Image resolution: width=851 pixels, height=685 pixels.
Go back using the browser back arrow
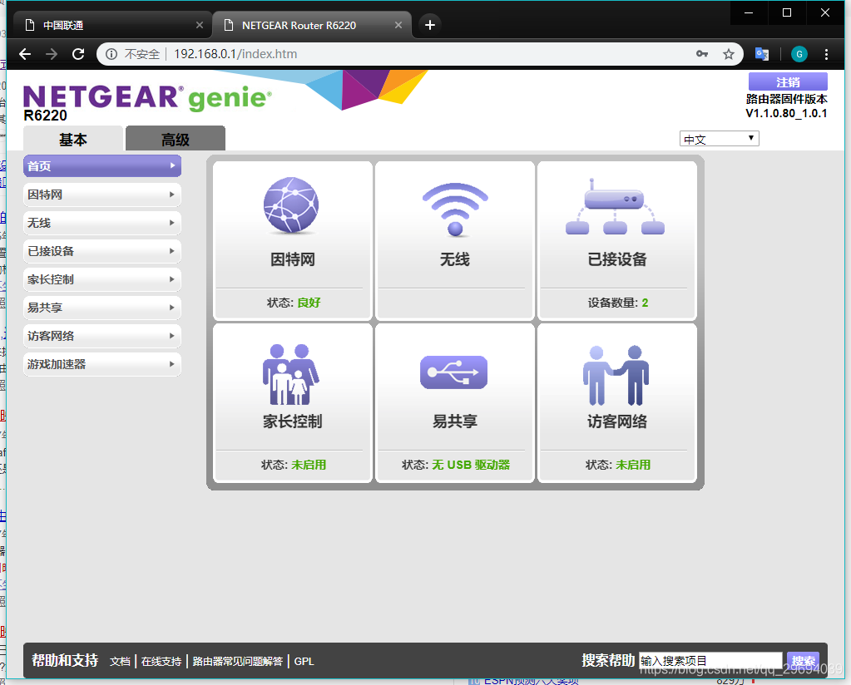click(25, 54)
